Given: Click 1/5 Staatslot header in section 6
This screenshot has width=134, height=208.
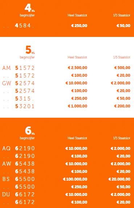Looking at the screenshot, I should 122,138.
